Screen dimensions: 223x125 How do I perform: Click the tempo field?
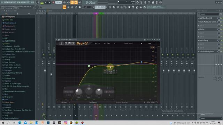pos(58,2)
